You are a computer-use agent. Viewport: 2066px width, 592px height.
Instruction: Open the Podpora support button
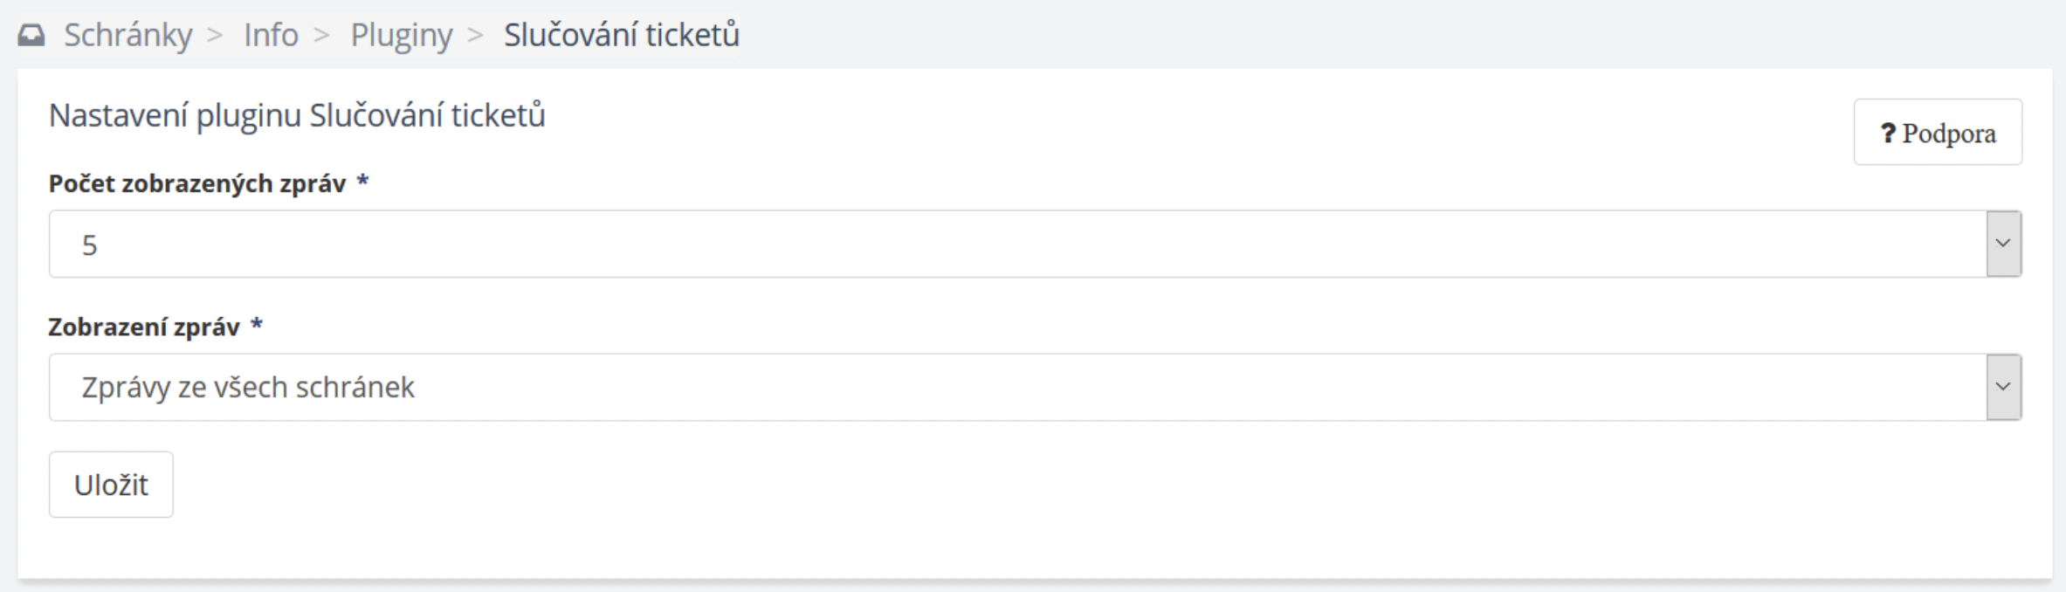click(x=1937, y=133)
